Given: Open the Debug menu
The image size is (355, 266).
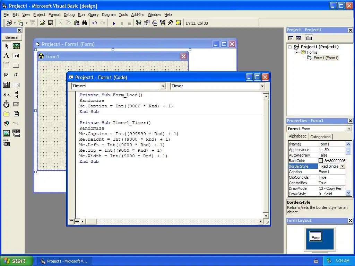Looking at the screenshot, I should click(x=69, y=15).
